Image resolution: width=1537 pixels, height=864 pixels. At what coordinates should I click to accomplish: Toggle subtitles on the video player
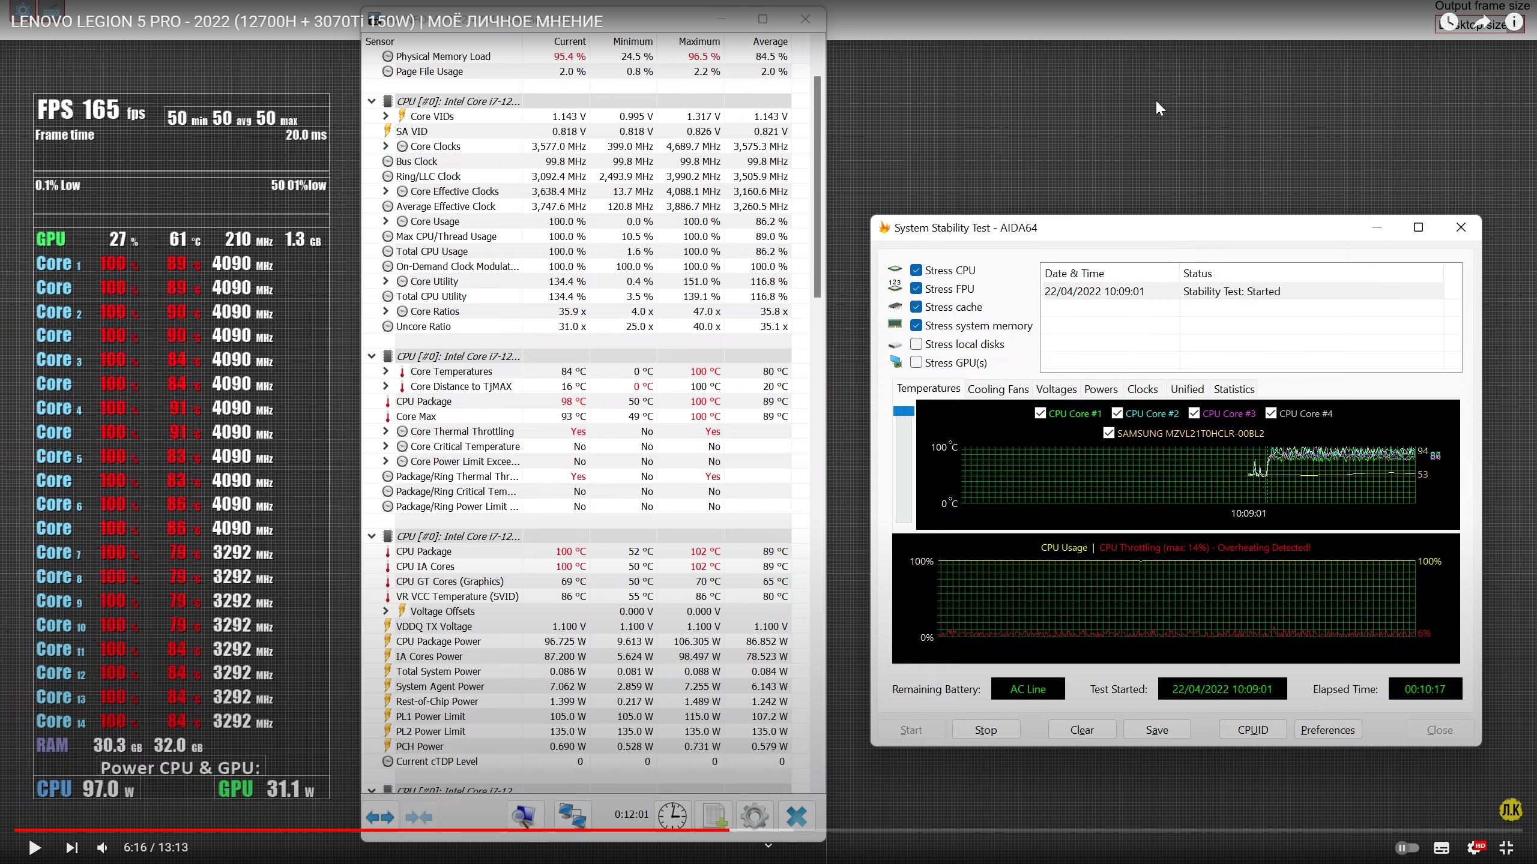[x=1441, y=848]
